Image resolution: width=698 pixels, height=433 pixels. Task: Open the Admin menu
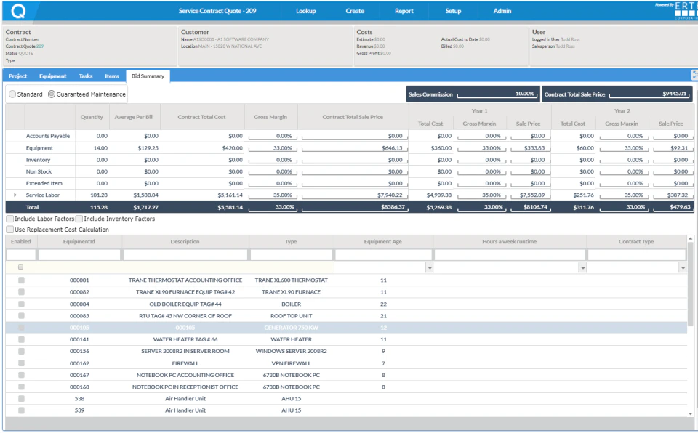(x=502, y=10)
